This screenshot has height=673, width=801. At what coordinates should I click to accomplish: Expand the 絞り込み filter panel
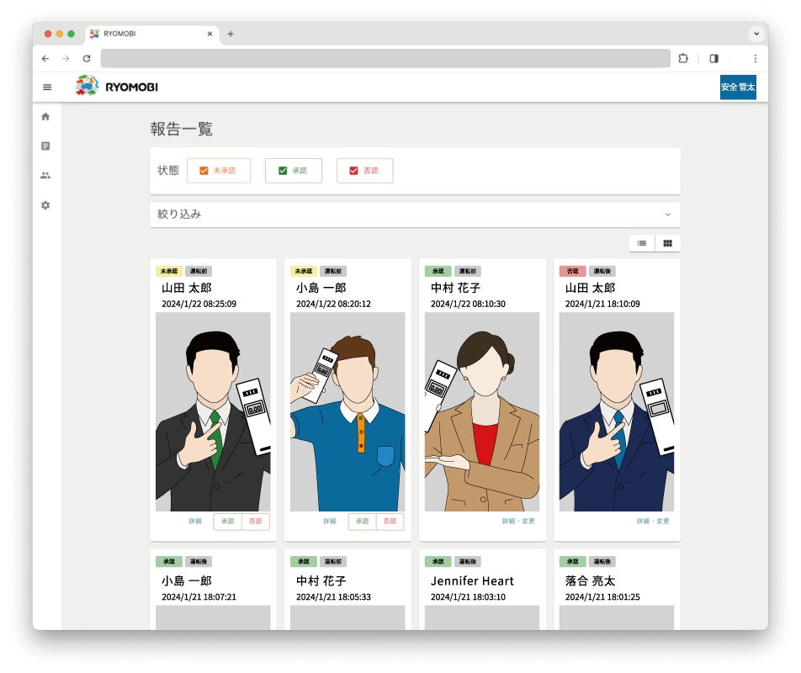coord(415,215)
